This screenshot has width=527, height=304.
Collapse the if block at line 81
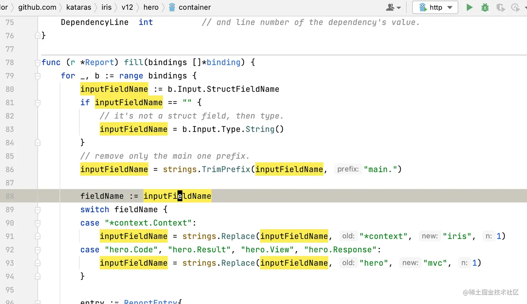pos(38,103)
